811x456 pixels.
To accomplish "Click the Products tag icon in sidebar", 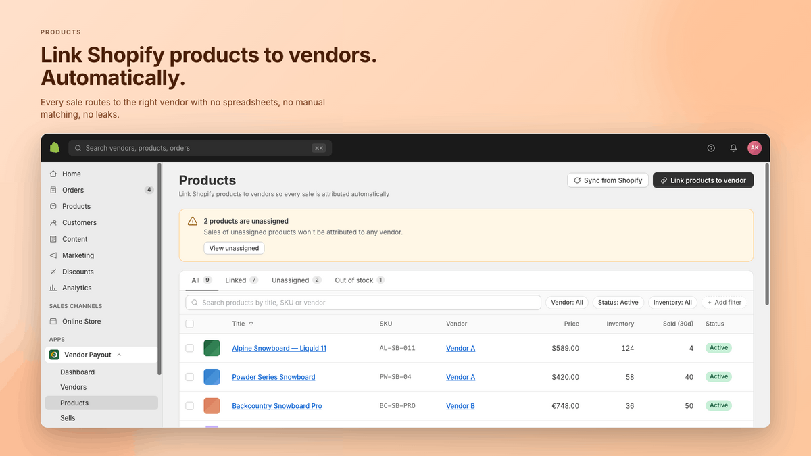I will point(53,206).
